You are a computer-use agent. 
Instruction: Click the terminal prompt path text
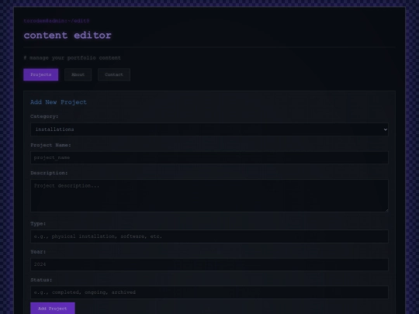[57, 21]
